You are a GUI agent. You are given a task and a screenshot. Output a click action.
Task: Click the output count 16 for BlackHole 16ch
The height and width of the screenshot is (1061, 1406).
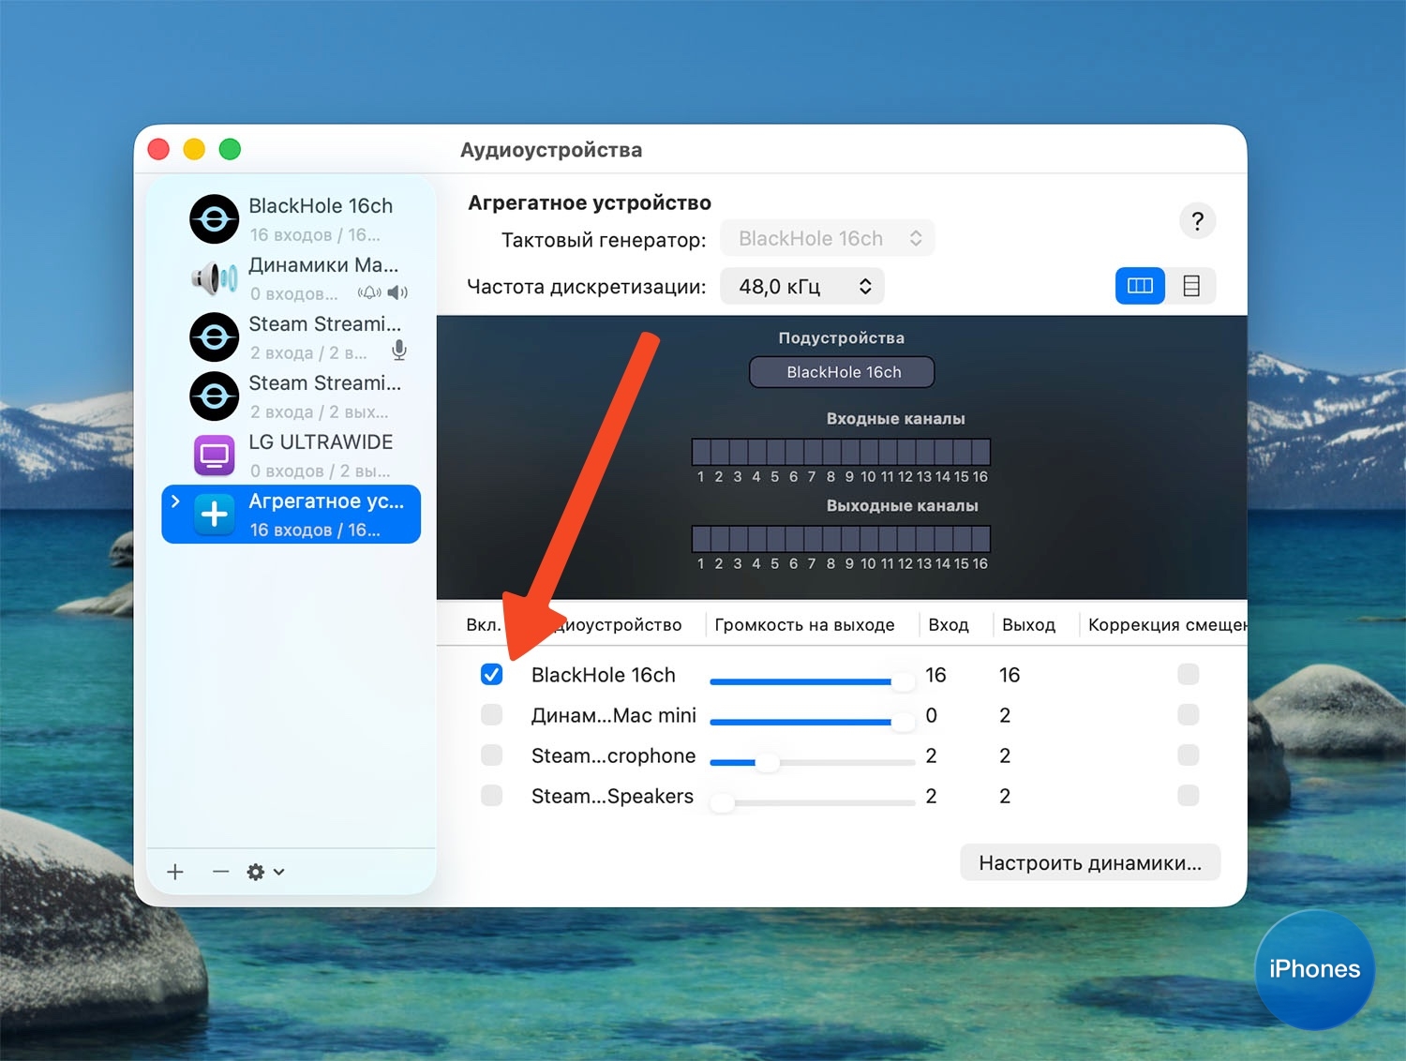pyautogui.click(x=1010, y=675)
